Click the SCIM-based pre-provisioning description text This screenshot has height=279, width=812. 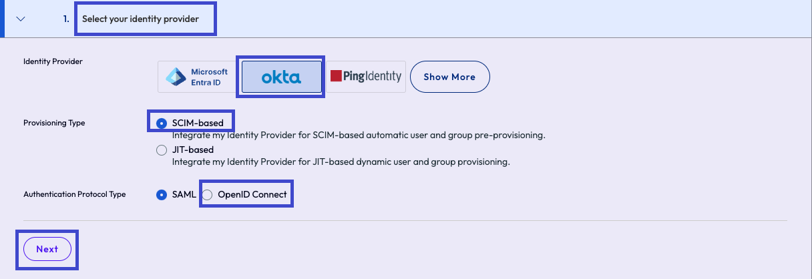point(359,135)
